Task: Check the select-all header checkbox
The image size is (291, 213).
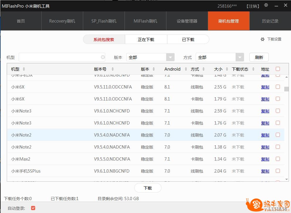Action: (x=278, y=69)
